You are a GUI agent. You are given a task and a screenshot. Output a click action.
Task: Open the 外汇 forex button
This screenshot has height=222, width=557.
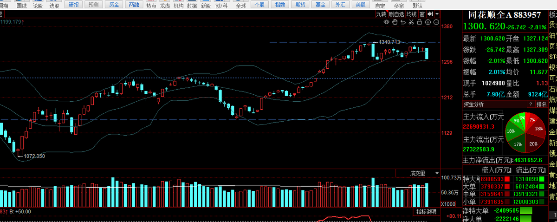click(x=340, y=5)
